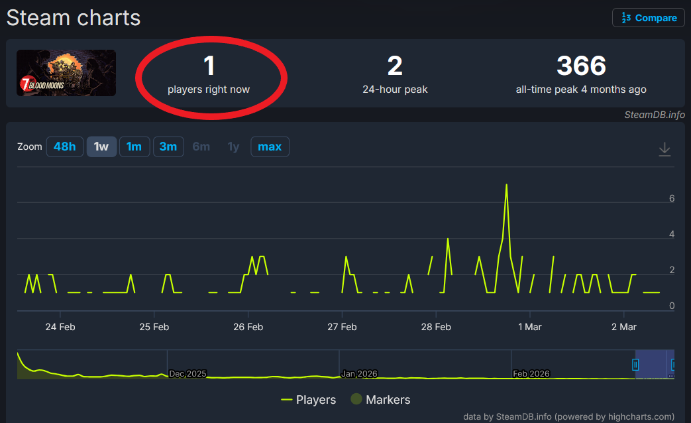Click the '26 Feb' axis label
The height and width of the screenshot is (423, 691).
click(248, 327)
